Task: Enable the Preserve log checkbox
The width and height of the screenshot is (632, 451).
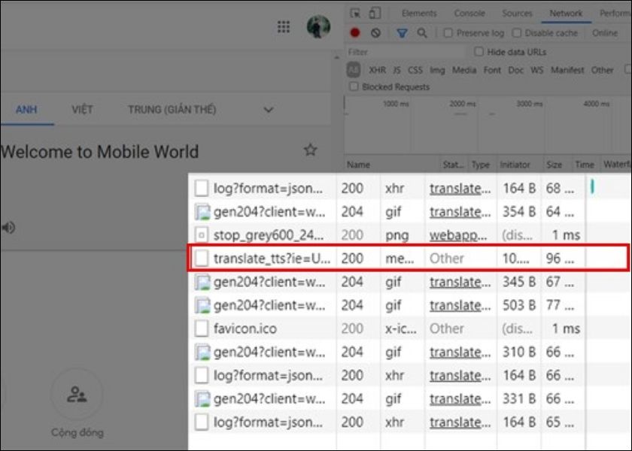Action: [x=448, y=33]
